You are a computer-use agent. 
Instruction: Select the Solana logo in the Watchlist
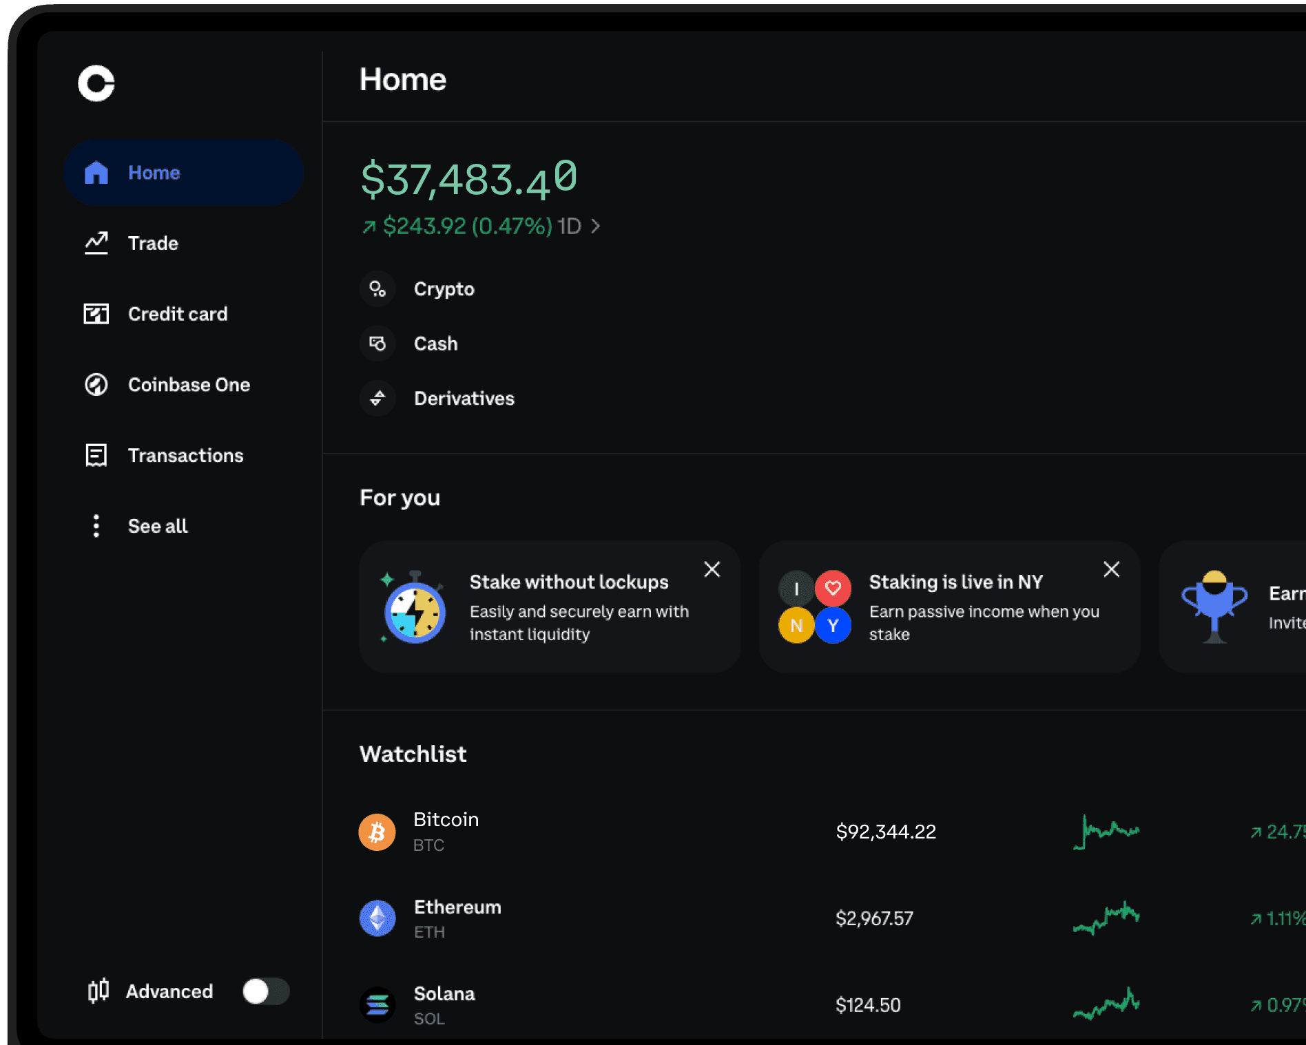tap(377, 1004)
